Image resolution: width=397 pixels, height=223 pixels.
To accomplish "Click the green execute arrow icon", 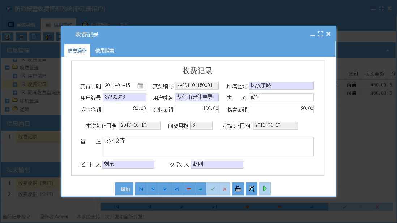I will [265, 188].
